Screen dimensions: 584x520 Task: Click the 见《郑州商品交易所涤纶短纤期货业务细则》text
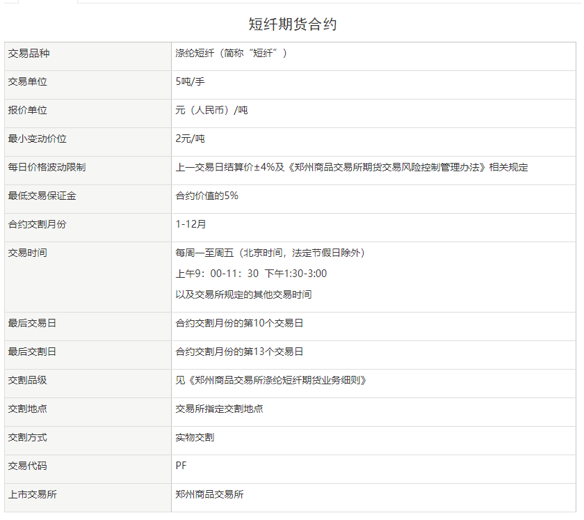(270, 380)
